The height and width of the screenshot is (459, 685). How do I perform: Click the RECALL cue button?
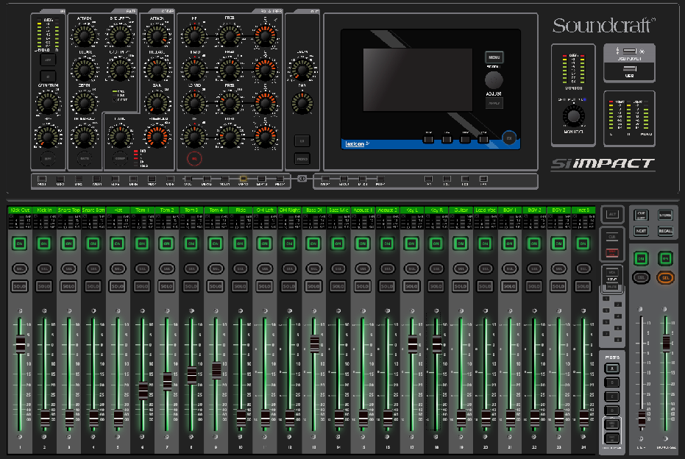[665, 230]
